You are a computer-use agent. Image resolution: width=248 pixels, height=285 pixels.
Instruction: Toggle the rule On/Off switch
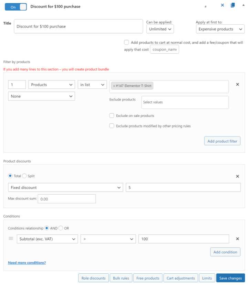[16, 7]
